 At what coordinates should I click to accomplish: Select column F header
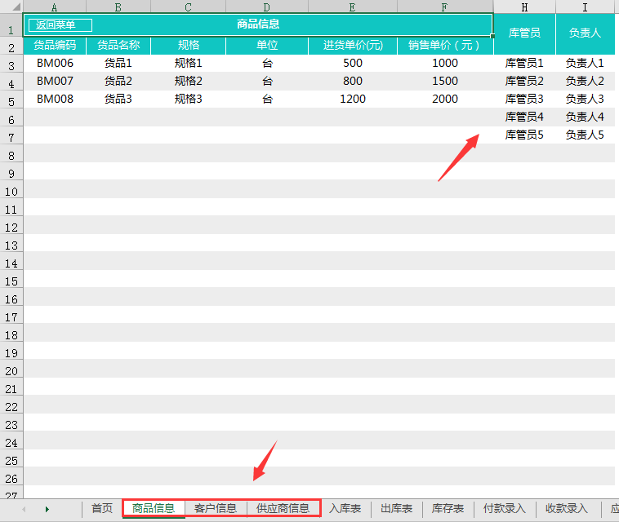point(444,7)
